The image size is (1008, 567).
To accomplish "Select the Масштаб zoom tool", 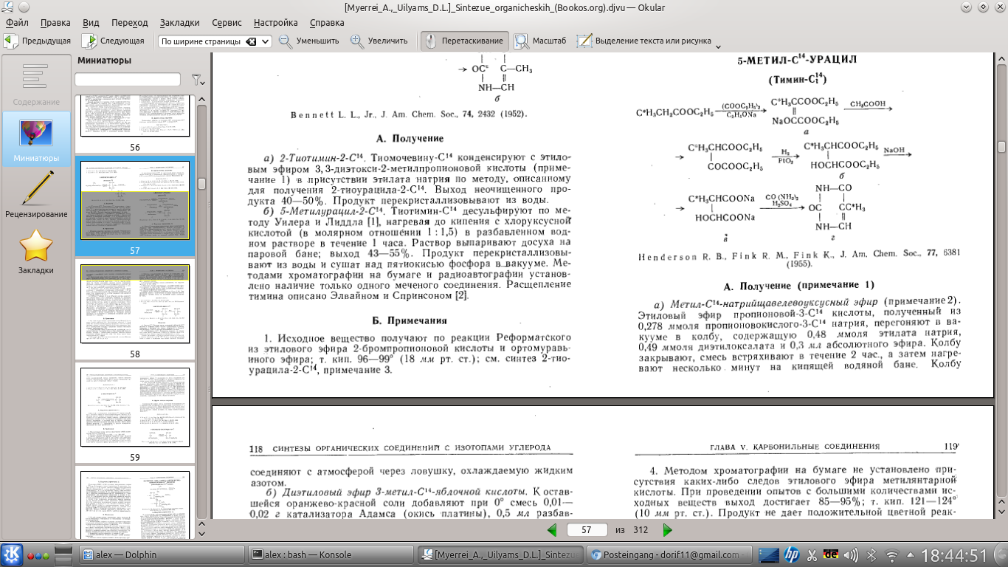I will pyautogui.click(x=522, y=41).
